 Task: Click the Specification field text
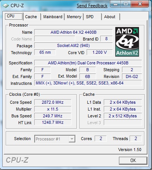(88, 63)
